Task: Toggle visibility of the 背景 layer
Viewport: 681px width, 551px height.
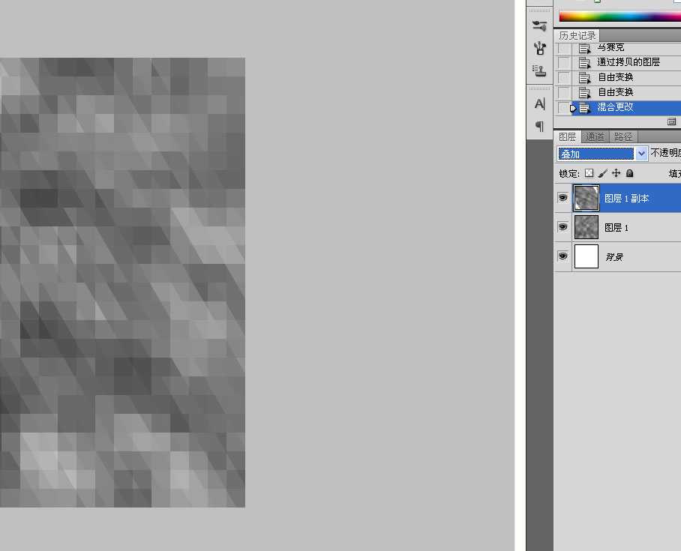Action: (562, 256)
